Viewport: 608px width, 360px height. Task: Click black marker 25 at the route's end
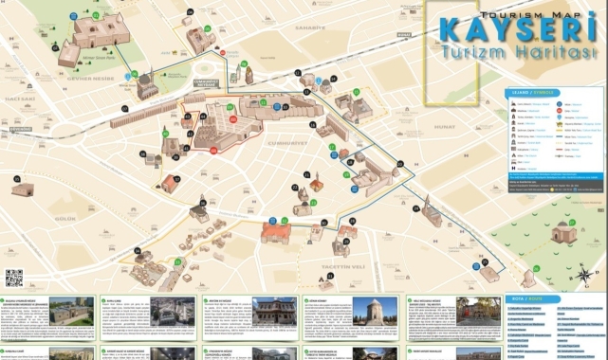(485, 262)
